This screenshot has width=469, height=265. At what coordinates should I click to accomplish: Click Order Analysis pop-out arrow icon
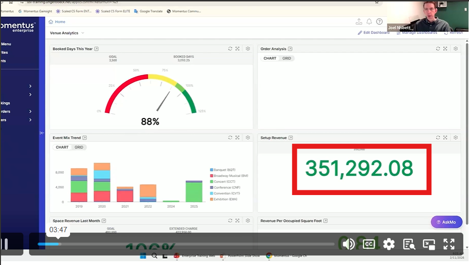[290, 49]
